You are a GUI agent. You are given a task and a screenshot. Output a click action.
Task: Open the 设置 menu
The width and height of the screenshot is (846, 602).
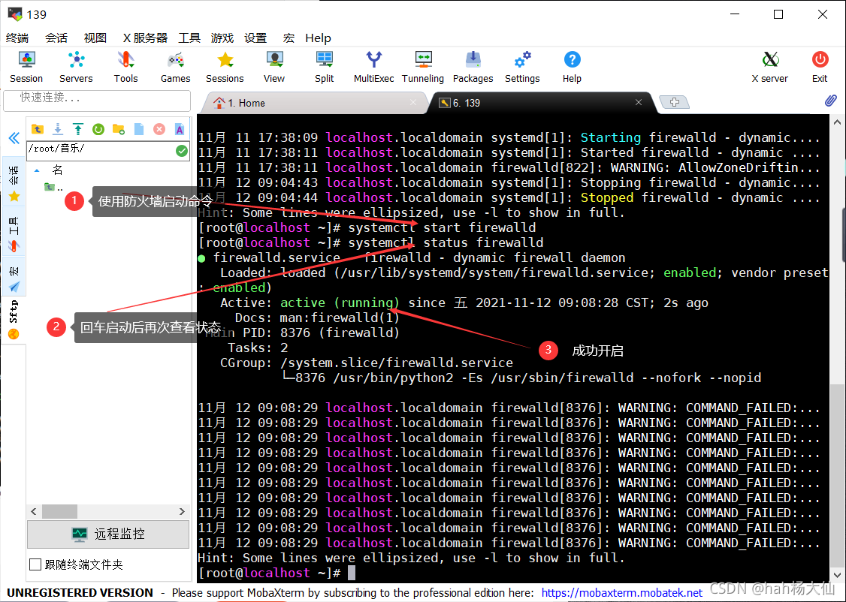(255, 38)
